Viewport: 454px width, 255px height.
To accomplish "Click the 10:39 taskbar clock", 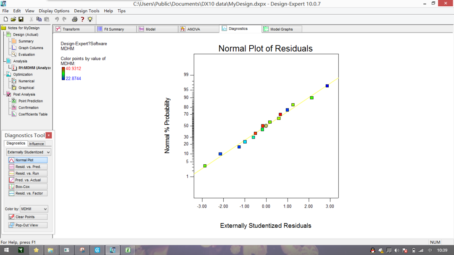I will click(x=442, y=250).
